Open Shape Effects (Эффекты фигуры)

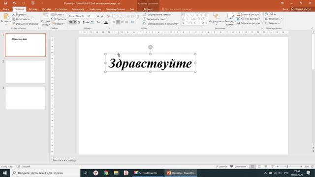(250, 23)
